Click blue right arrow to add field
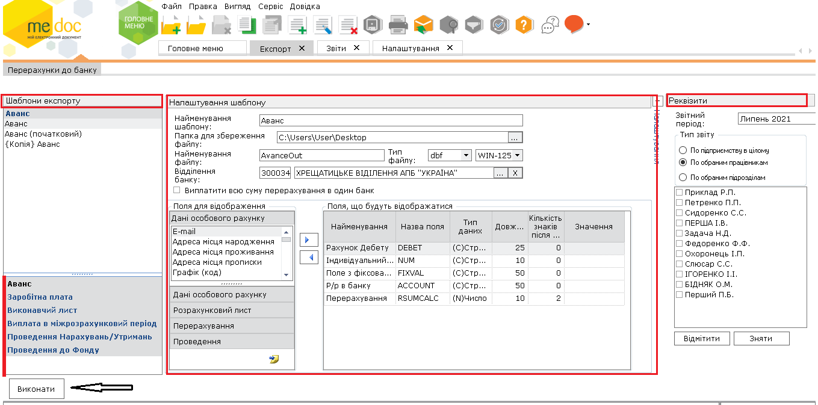The width and height of the screenshot is (818, 405). (308, 240)
